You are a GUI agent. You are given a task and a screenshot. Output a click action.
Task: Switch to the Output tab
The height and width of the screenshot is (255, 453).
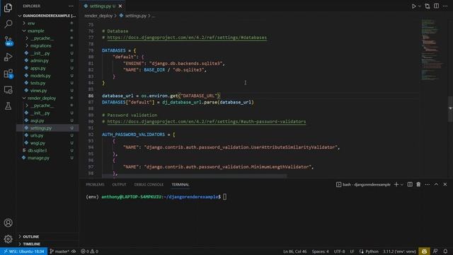click(x=119, y=184)
